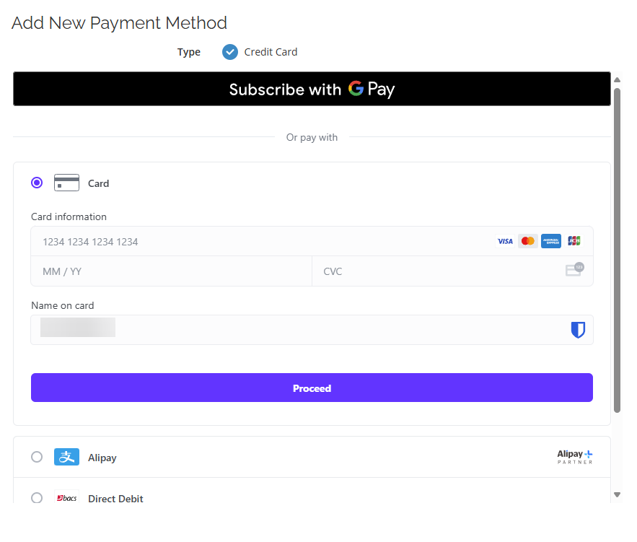Select the Card payment radio button
637x542 pixels.
point(37,183)
